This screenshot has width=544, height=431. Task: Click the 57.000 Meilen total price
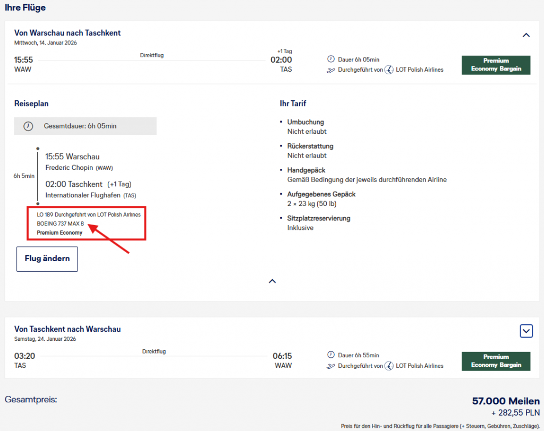(x=505, y=401)
